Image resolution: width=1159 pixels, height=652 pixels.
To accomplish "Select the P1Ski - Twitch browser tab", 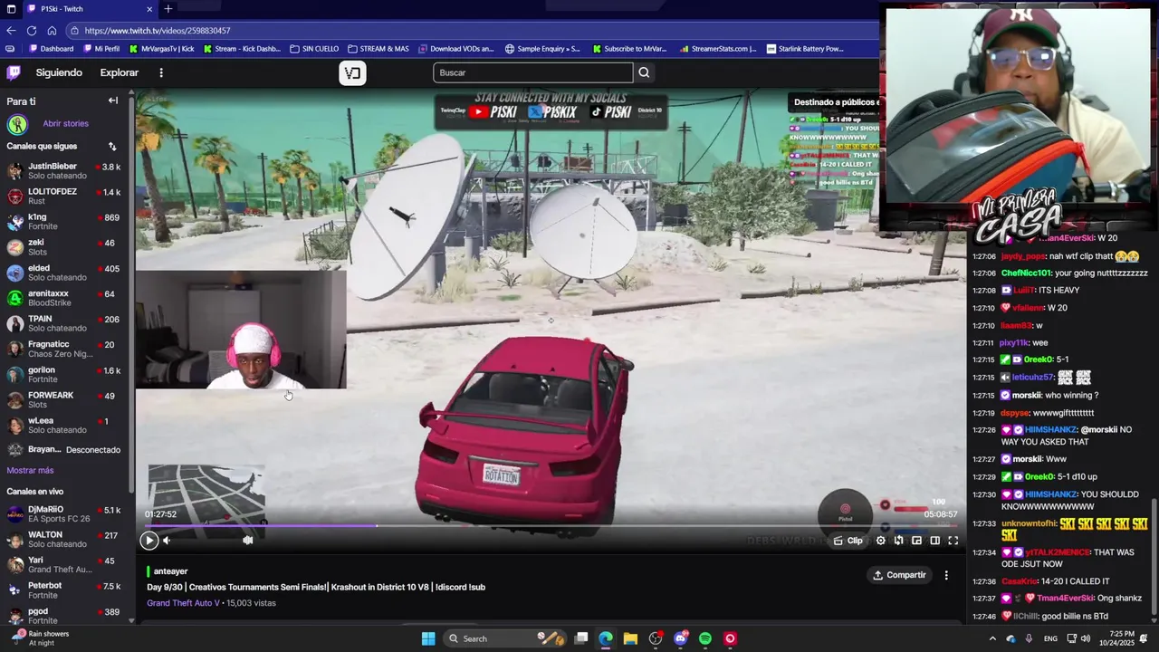I will click(89, 9).
